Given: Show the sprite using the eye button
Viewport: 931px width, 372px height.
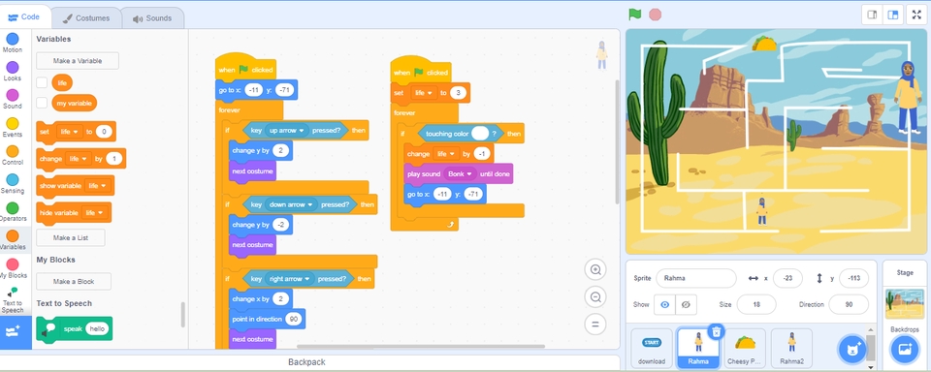Looking at the screenshot, I should point(664,304).
